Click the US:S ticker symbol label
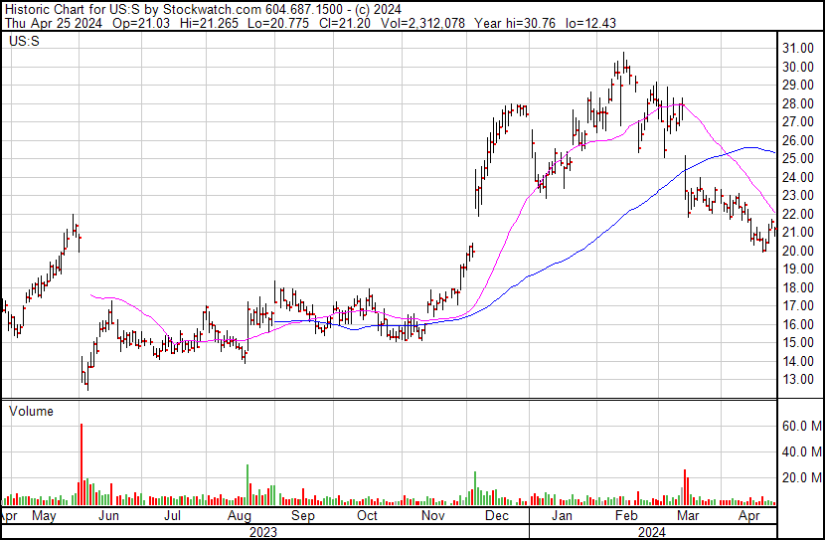The width and height of the screenshot is (825, 540). pos(23,43)
